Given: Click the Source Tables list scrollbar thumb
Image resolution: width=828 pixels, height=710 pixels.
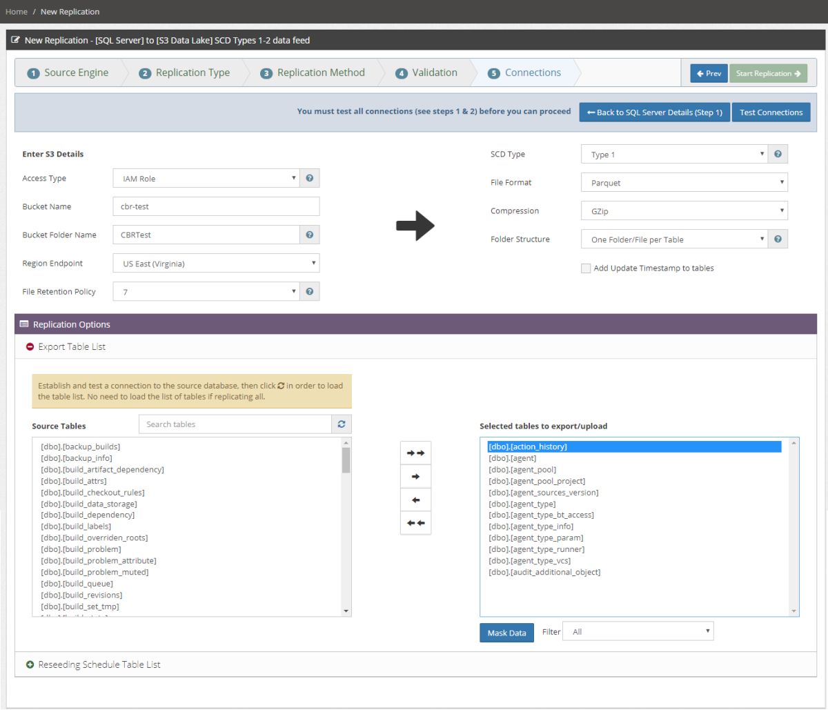Looking at the screenshot, I should point(346,460).
